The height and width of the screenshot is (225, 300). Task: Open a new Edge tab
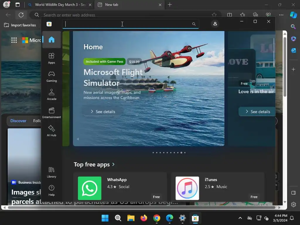point(170,5)
